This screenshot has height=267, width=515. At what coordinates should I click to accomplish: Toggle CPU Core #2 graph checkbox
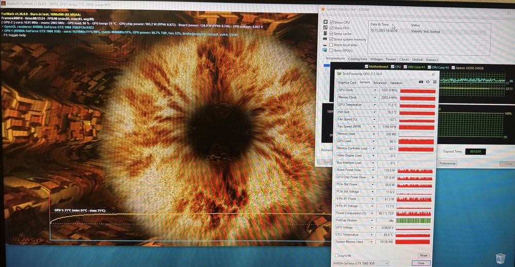429,68
